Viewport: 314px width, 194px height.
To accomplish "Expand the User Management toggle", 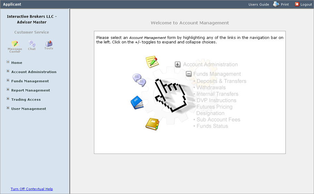I will (x=8, y=108).
